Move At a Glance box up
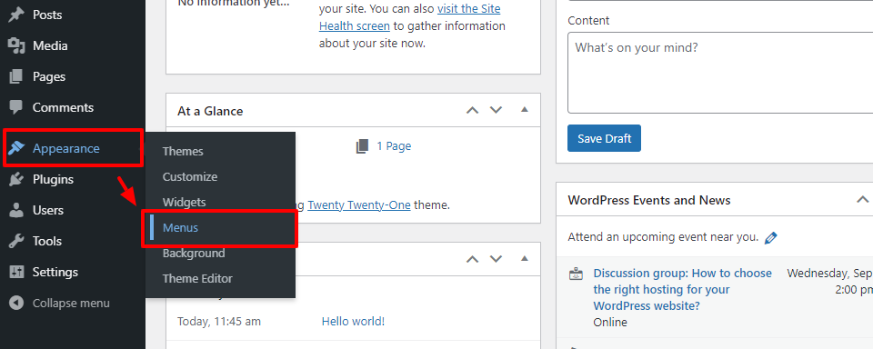This screenshot has width=873, height=349. [x=472, y=110]
